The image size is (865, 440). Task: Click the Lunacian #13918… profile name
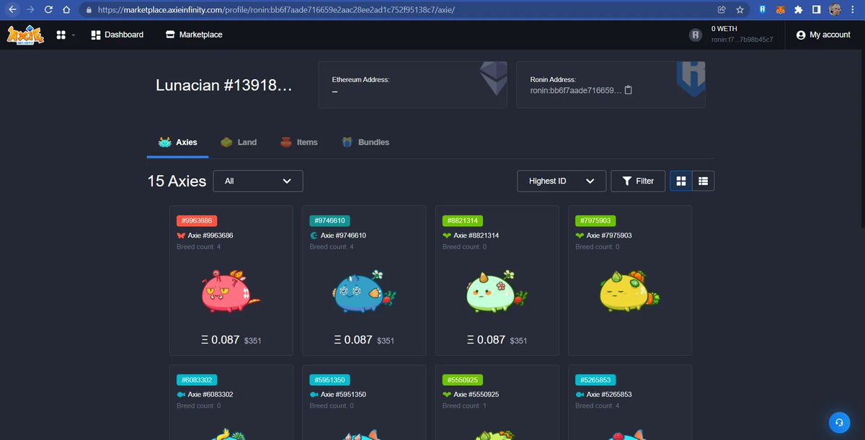[224, 85]
